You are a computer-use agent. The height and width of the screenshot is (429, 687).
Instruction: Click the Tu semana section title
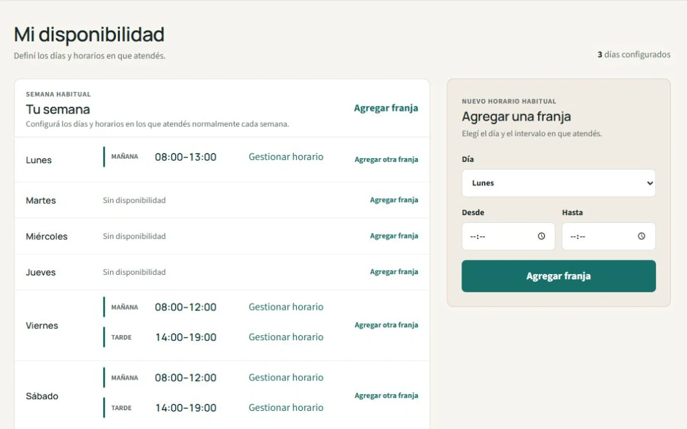(x=58, y=109)
